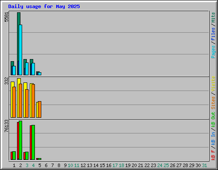
Task: Click the orange sites bar for day 2
Action: [x=20, y=101]
